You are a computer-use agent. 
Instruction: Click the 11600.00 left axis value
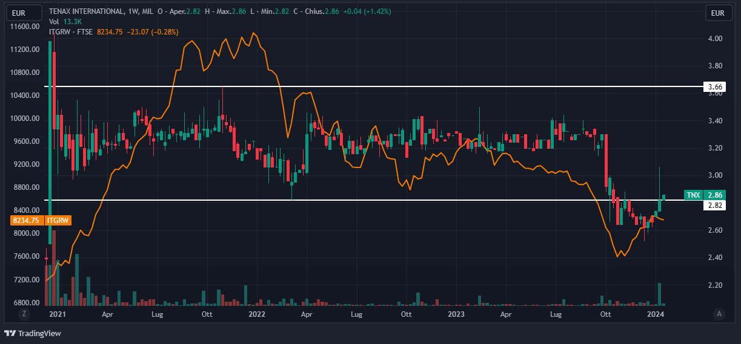[x=25, y=27]
